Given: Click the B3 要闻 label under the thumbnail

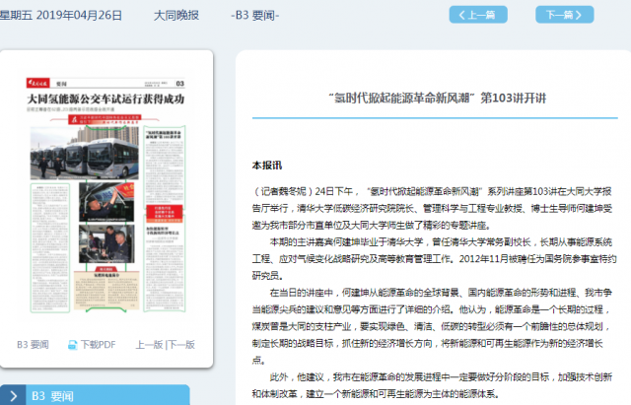Looking at the screenshot, I should [x=33, y=345].
